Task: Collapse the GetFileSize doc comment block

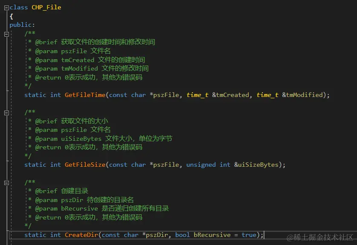Action: coord(6,113)
